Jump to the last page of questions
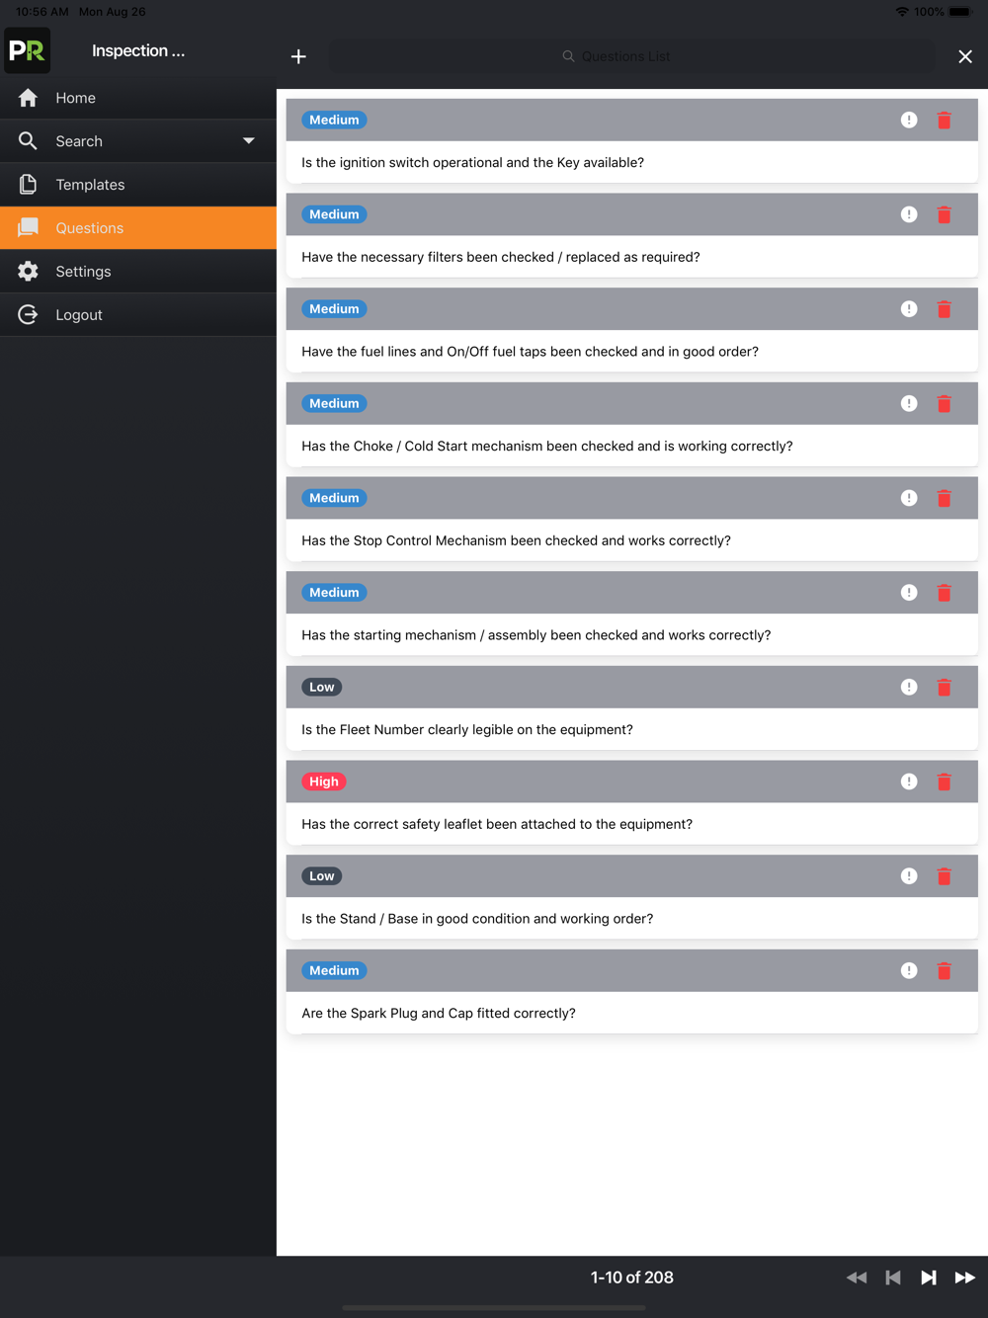This screenshot has height=1318, width=988. pyautogui.click(x=965, y=1277)
